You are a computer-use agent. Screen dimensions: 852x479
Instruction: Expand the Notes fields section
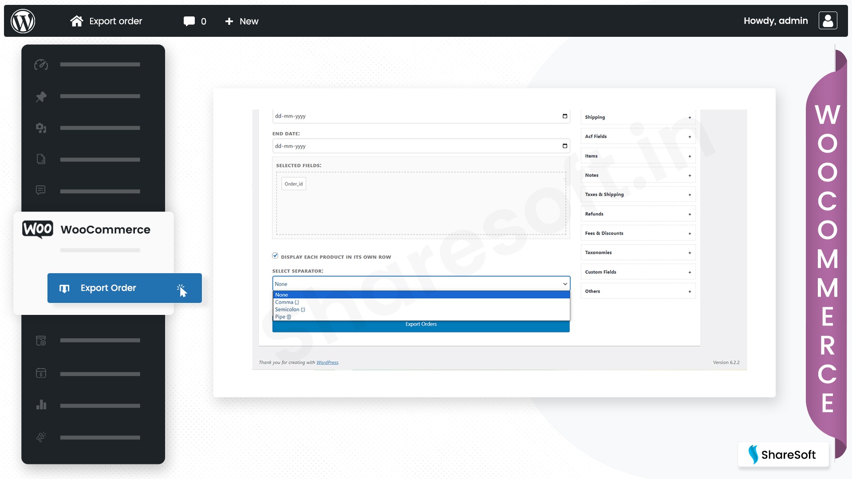coord(638,175)
